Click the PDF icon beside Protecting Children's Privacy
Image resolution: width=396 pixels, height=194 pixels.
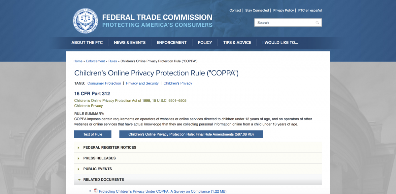96,191
